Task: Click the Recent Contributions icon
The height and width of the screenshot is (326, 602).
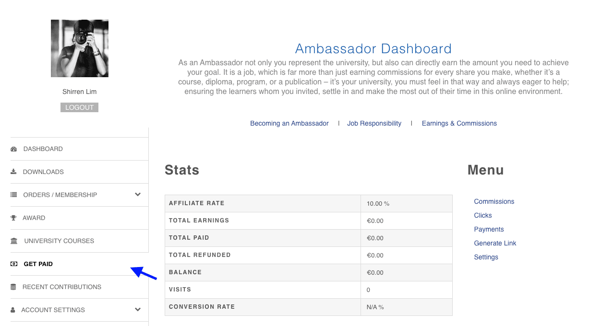Action: pyautogui.click(x=14, y=287)
